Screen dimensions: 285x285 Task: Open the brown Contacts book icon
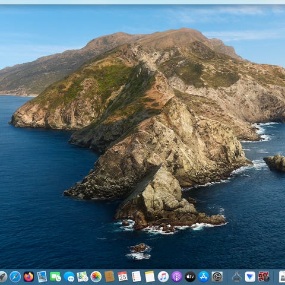[109, 277]
